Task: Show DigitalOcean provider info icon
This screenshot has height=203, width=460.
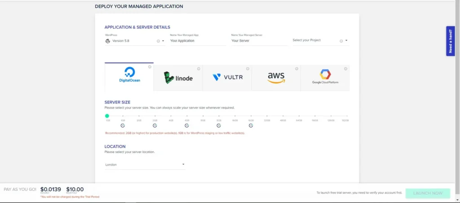Action: pyautogui.click(x=150, y=67)
